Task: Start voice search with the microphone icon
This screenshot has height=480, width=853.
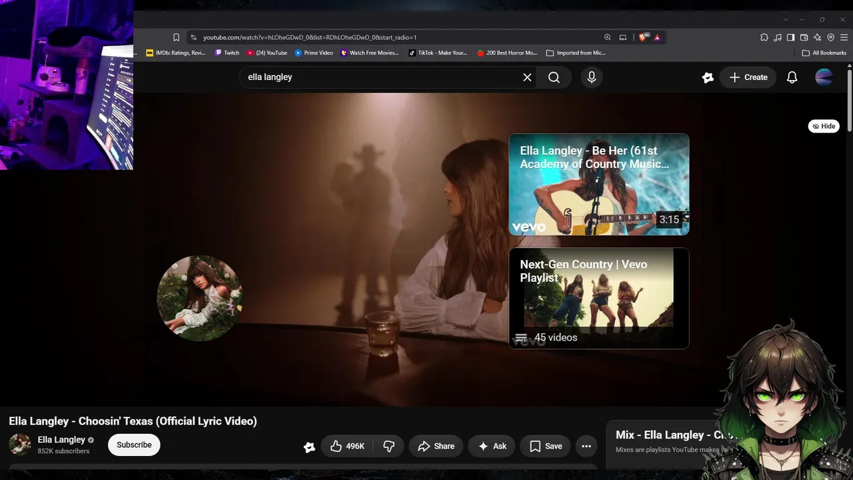Action: click(591, 77)
